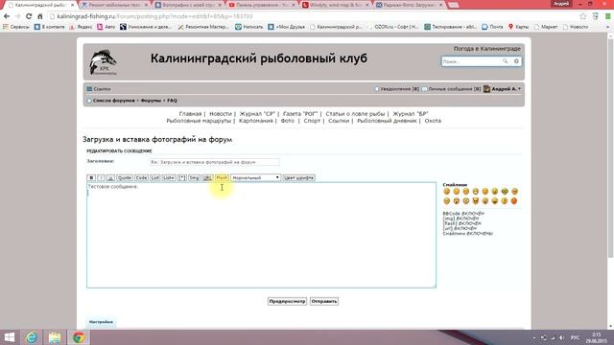Open 'Рыболовные маршруты' link
This screenshot has width=614, height=345.
199,121
